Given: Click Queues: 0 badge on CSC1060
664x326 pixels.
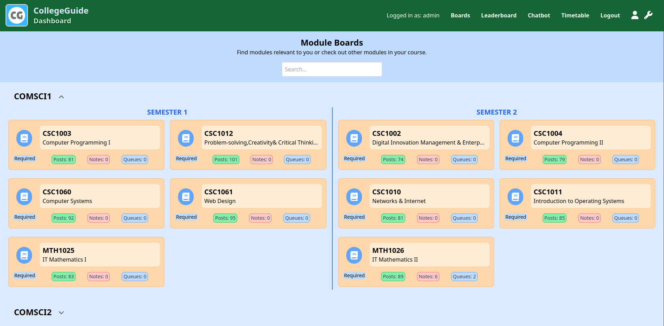Looking at the screenshot, I should (135, 218).
